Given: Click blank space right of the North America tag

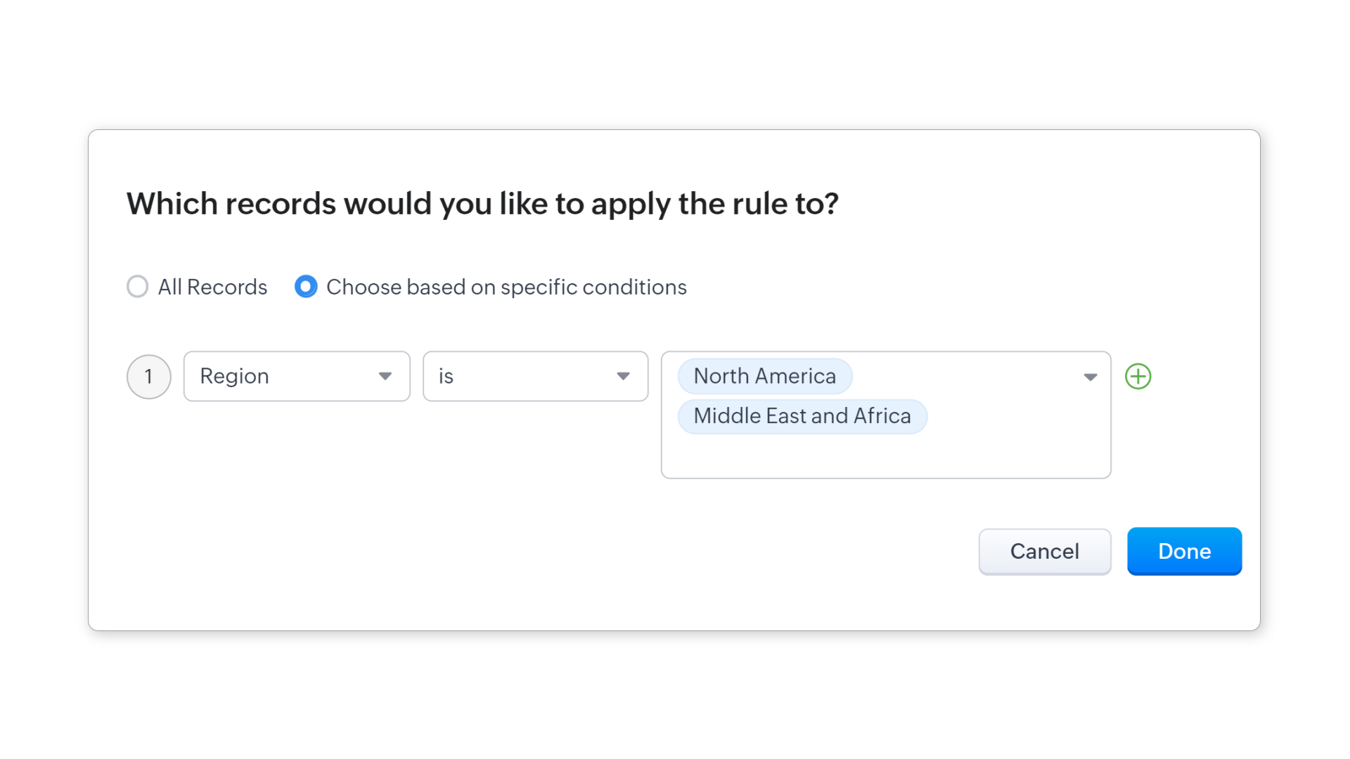Looking at the screenshot, I should [963, 376].
